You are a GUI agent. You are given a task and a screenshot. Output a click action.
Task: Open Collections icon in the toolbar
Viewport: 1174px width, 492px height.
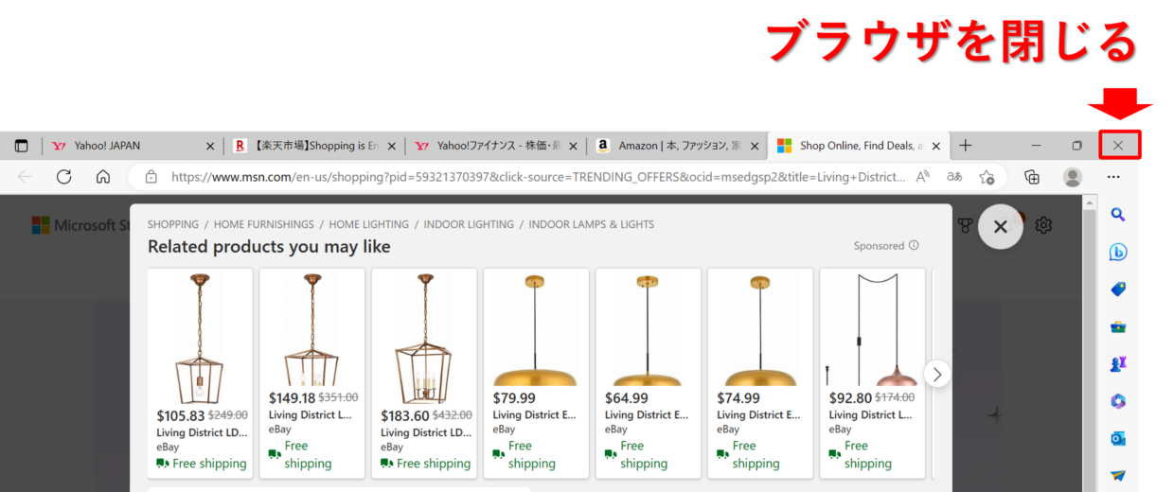tap(1032, 177)
